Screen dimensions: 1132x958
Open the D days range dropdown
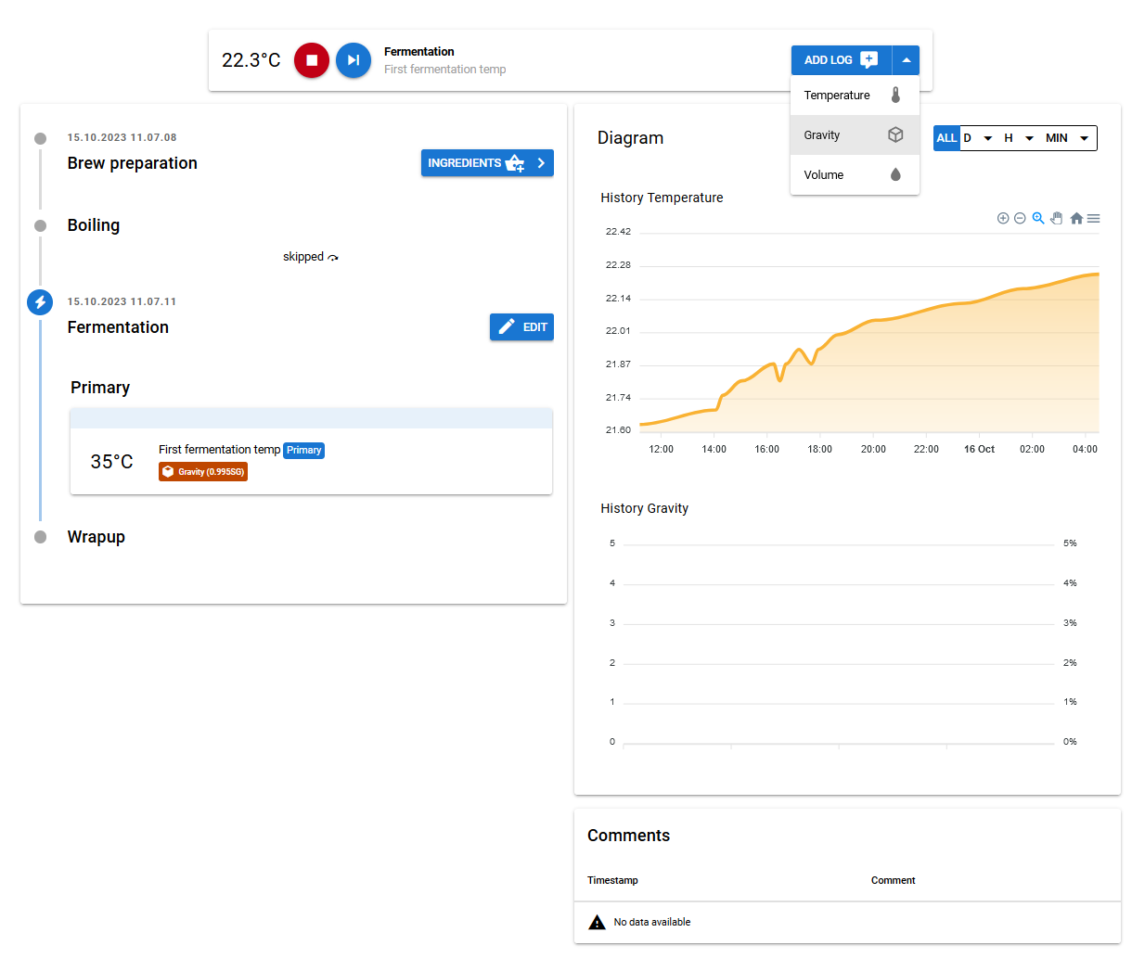(978, 138)
